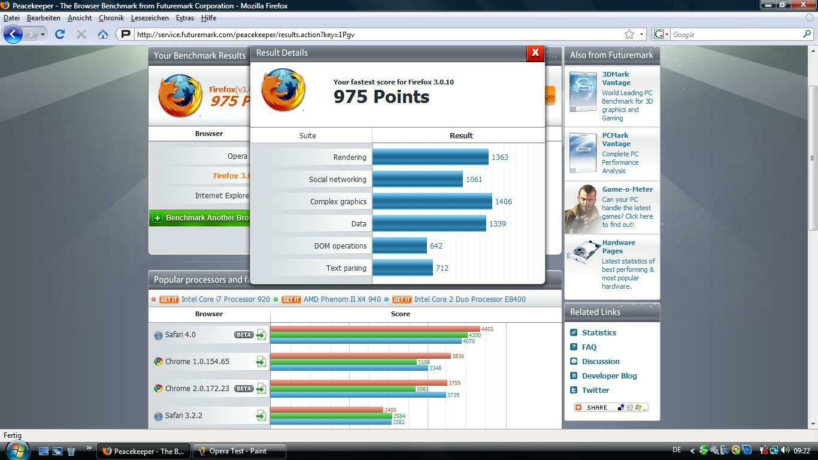Click the green arrow icon beside Safari 3.2.2
The width and height of the screenshot is (818, 460).
pos(261,416)
